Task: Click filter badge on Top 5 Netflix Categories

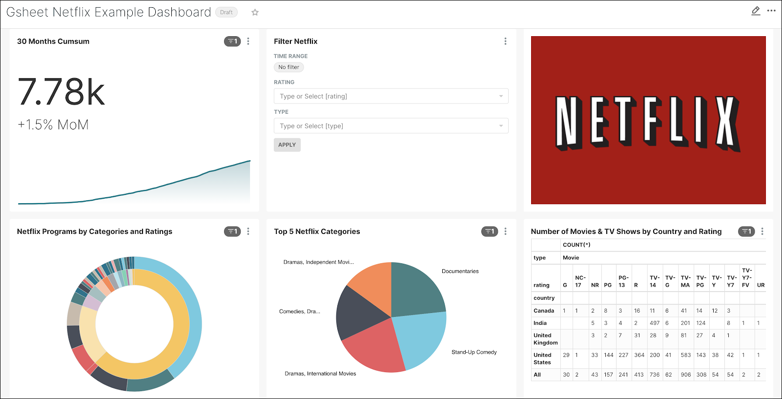Action: pos(490,231)
